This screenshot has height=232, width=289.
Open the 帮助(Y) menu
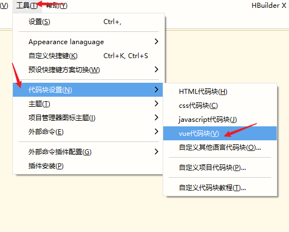pos(56,6)
